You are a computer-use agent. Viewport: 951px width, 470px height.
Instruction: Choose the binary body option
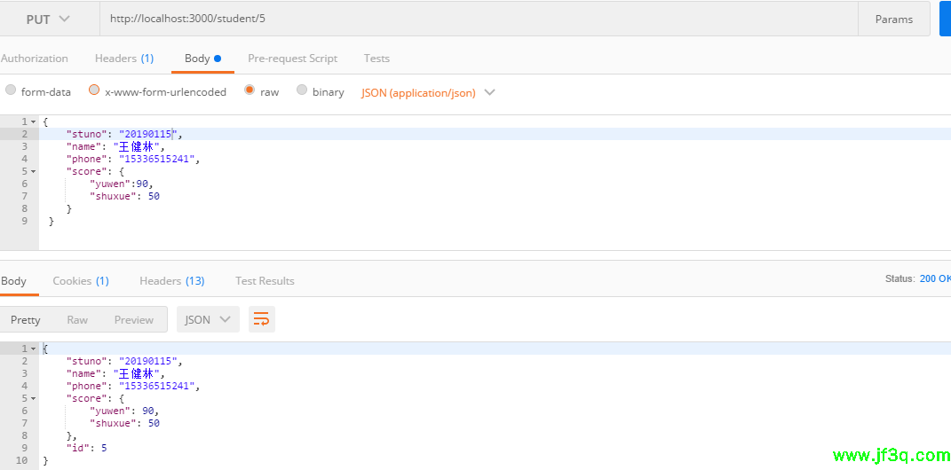(x=302, y=90)
